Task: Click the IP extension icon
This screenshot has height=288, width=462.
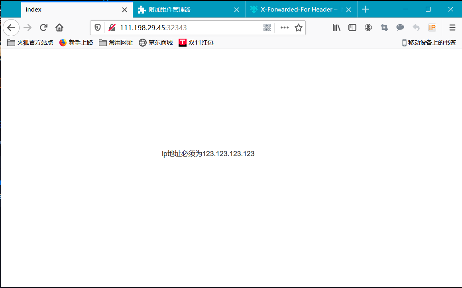Action: (x=432, y=27)
